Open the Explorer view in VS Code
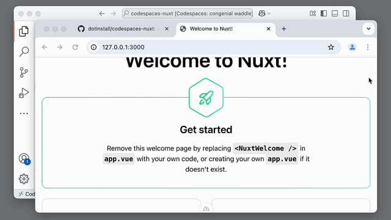Image resolution: width=391 pixels, height=220 pixels. [24, 31]
